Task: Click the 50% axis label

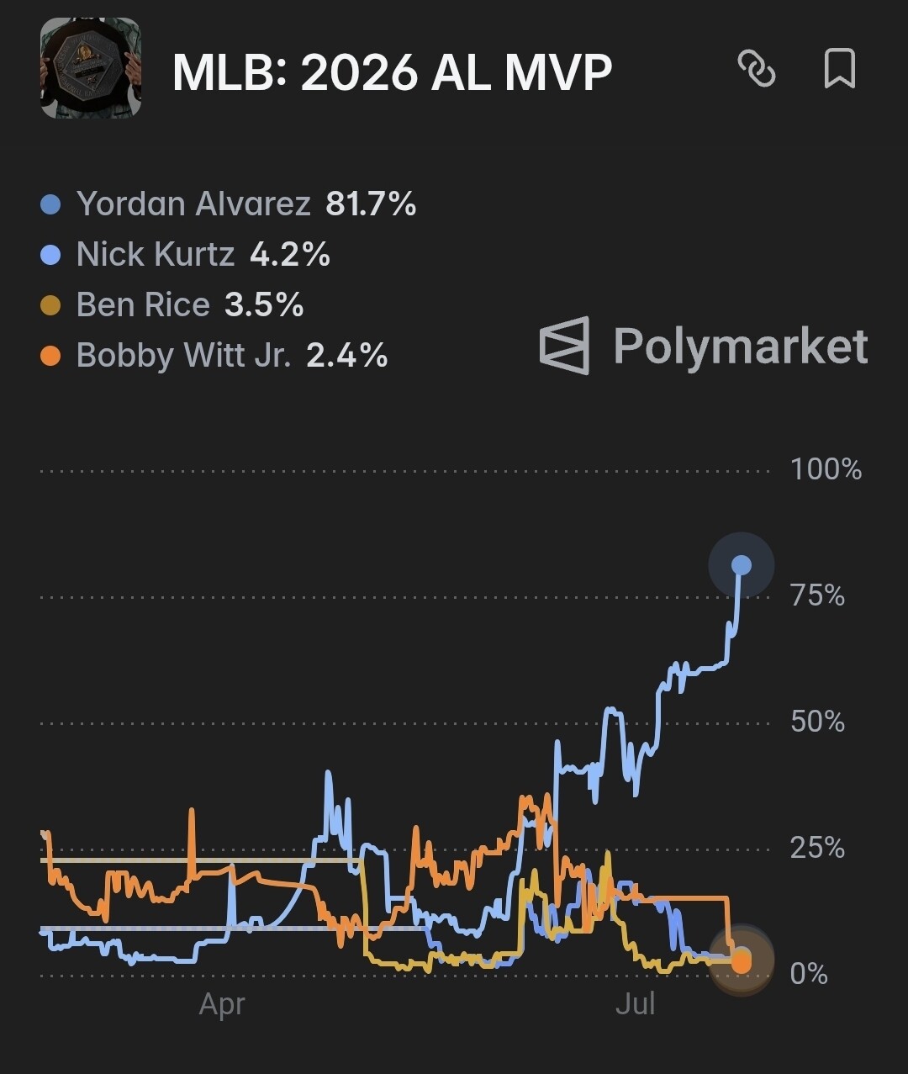Action: click(817, 722)
